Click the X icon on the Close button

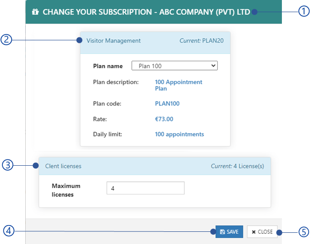tap(253, 232)
